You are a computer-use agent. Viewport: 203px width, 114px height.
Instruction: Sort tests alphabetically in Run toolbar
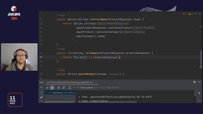[x=58, y=88]
